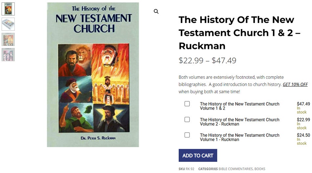
Task: Click the magnifying glass zoom icon
Action: tap(156, 11)
